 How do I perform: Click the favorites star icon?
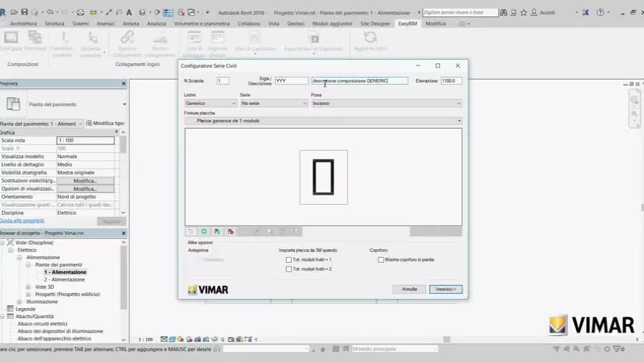pyautogui.click(x=524, y=13)
